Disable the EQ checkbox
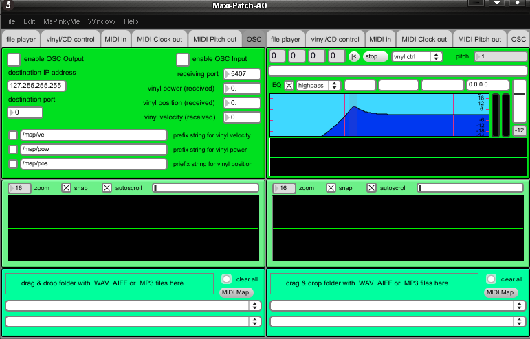Viewport: 530px width, 339px height. tap(289, 85)
